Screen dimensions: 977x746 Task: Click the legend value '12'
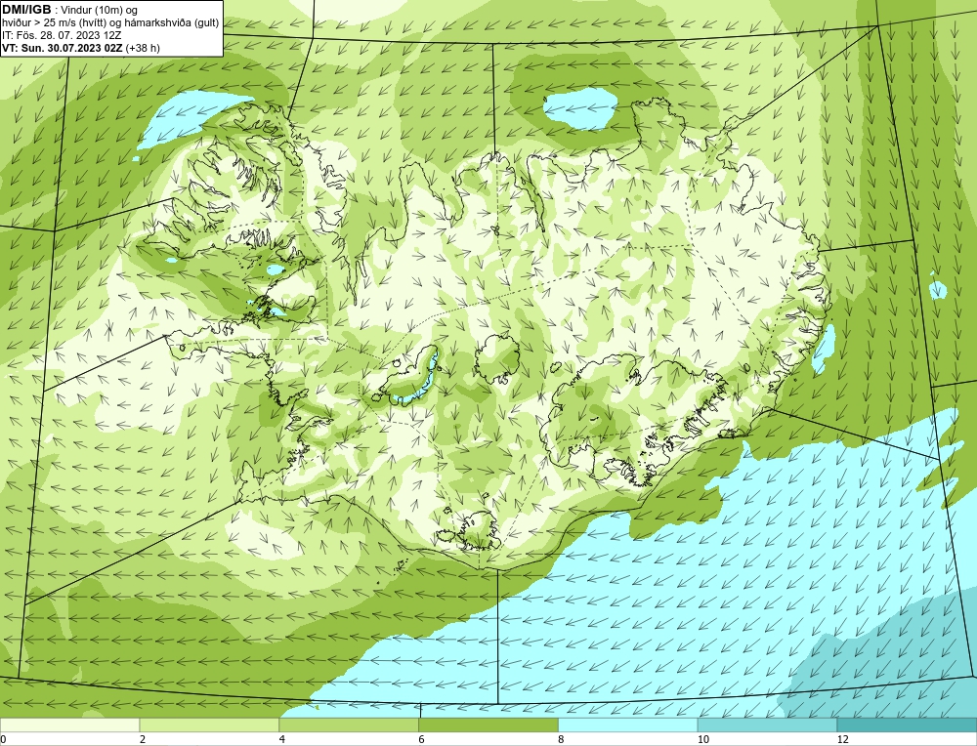click(x=842, y=739)
